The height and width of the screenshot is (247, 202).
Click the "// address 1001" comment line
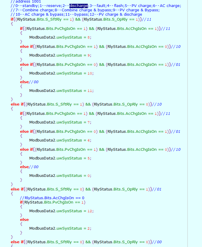coord(26,1)
